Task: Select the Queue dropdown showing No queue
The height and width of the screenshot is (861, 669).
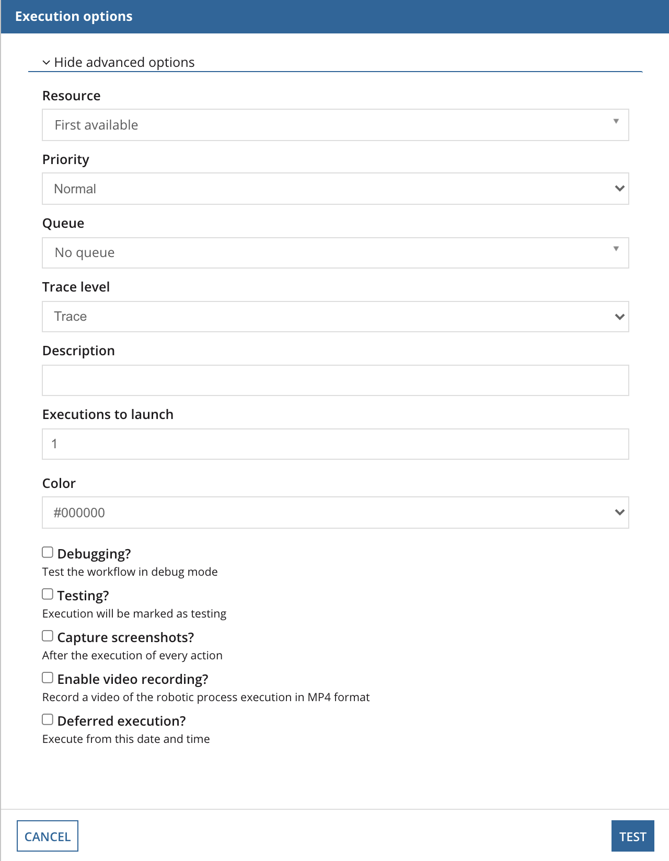Action: (x=334, y=252)
